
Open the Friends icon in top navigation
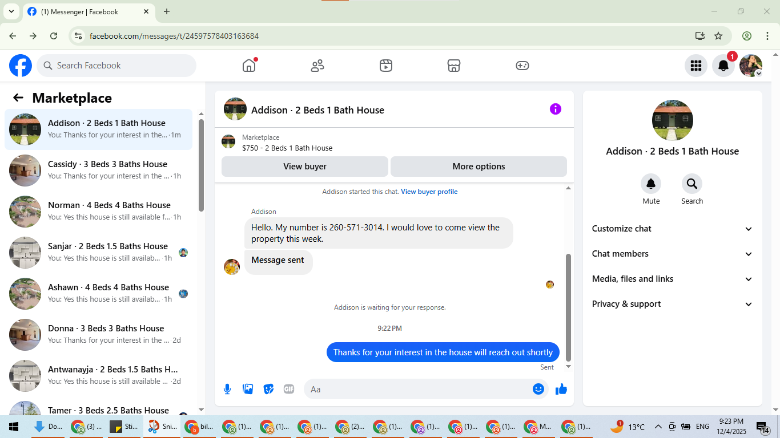(x=317, y=66)
